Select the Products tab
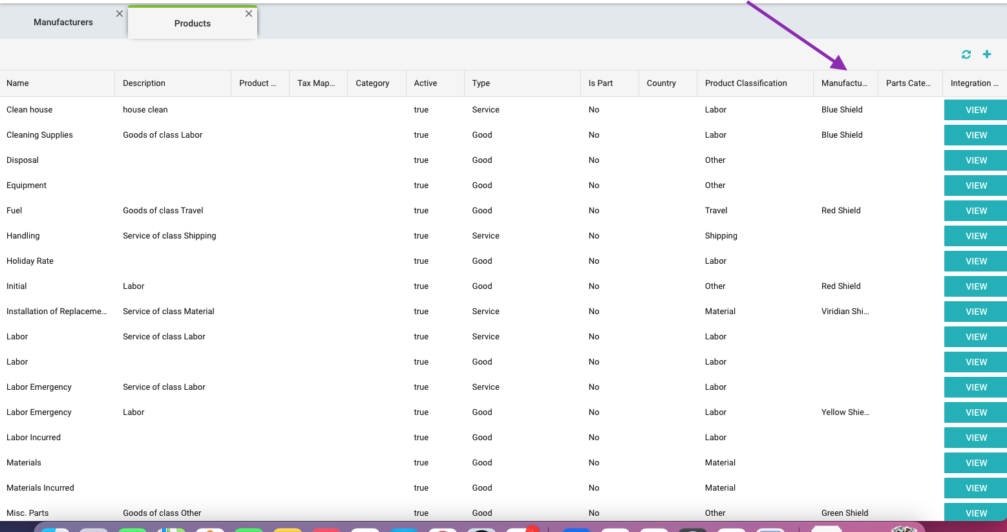The width and height of the screenshot is (1007, 532). (x=192, y=23)
